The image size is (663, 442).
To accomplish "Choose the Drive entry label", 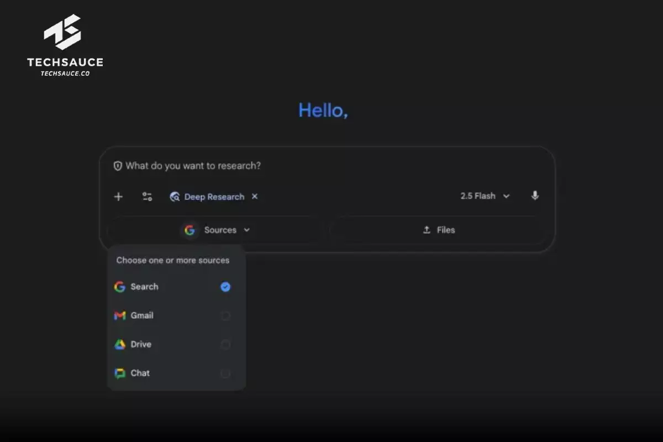I will 141,344.
